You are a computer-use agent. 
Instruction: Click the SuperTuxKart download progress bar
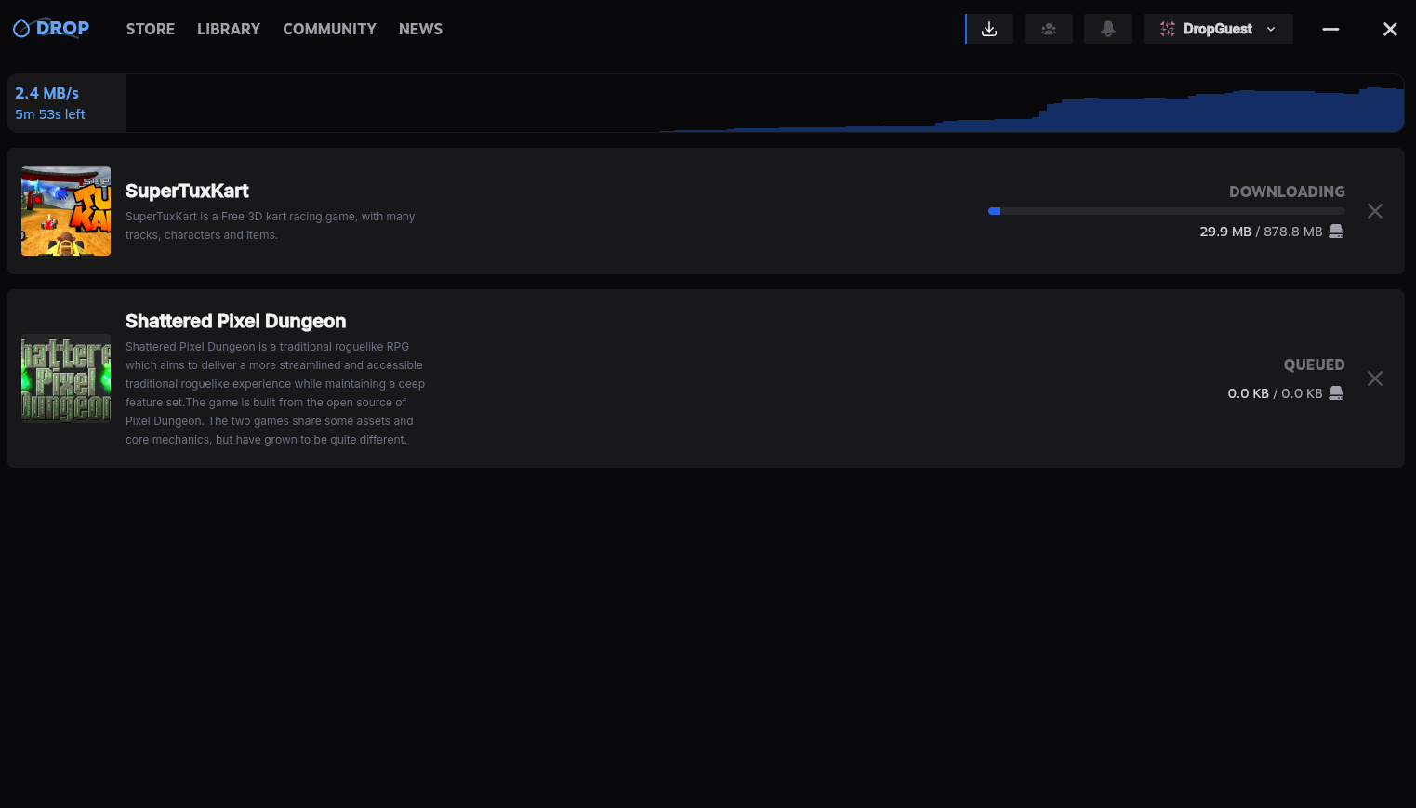(x=1166, y=211)
